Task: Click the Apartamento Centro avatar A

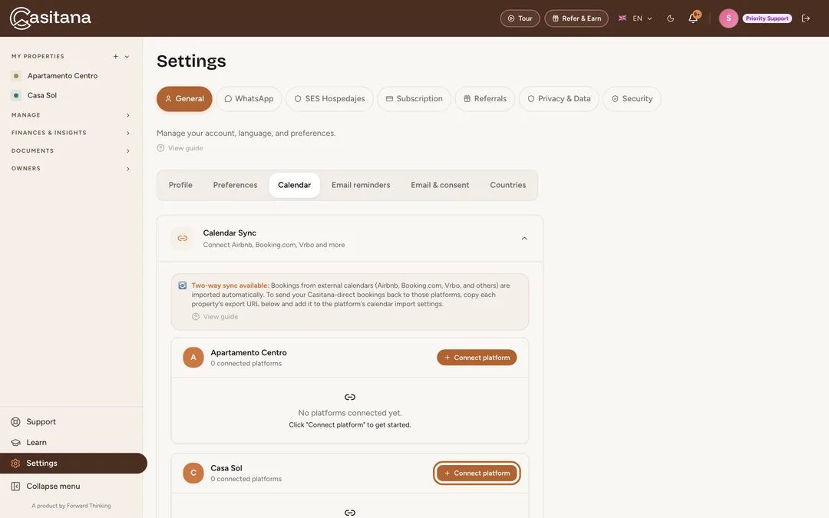Action: tap(193, 358)
